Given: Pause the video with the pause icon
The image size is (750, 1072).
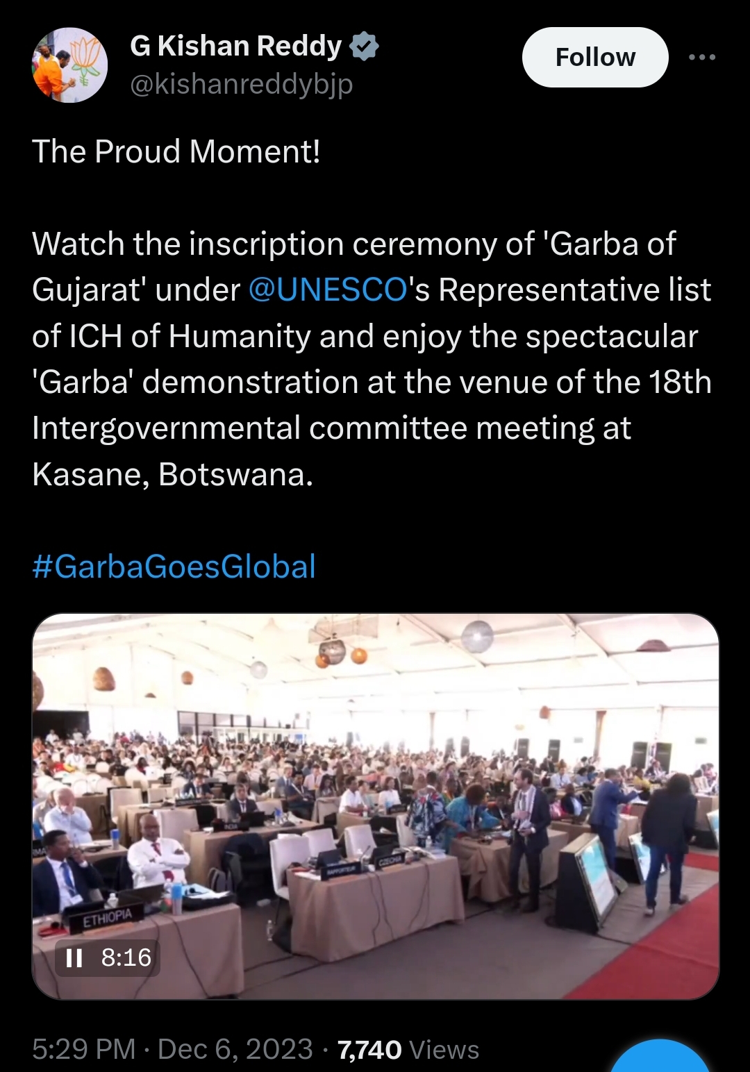Looking at the screenshot, I should [x=74, y=958].
